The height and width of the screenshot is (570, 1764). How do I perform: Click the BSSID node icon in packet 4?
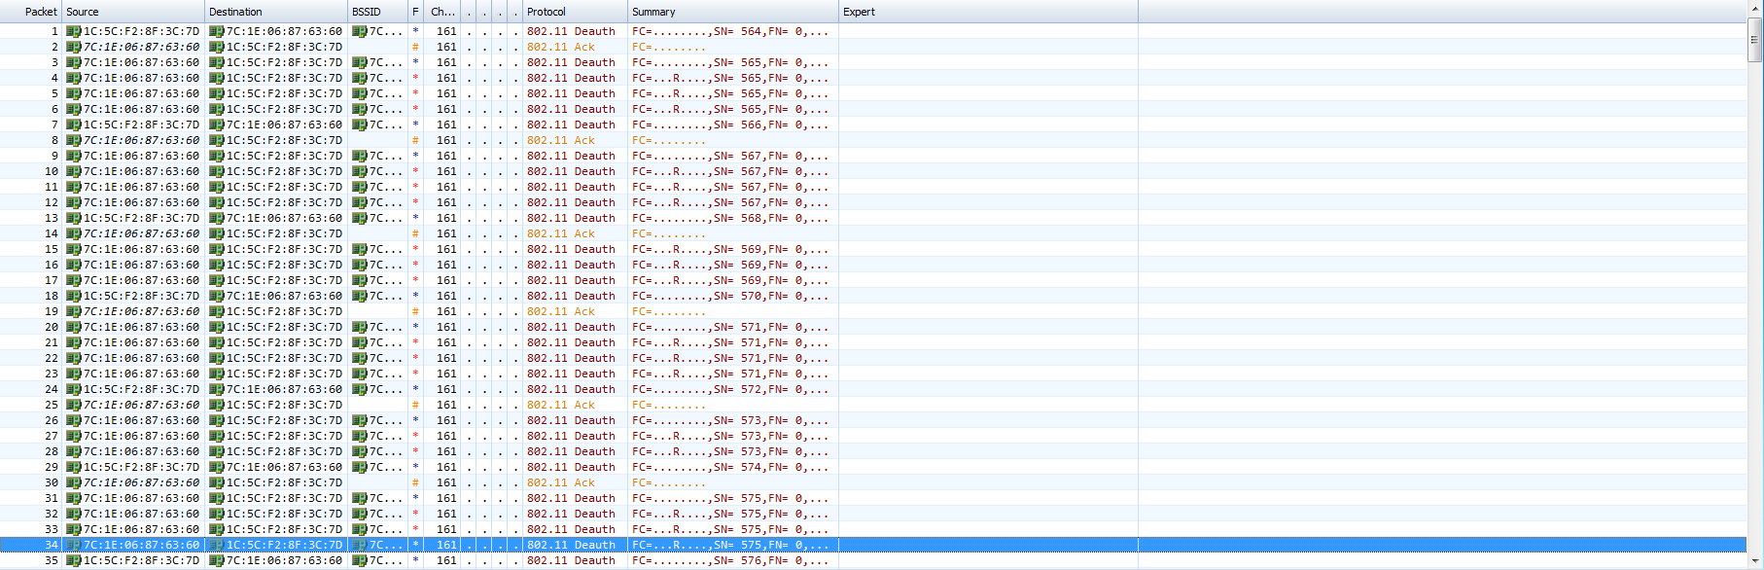(x=359, y=78)
